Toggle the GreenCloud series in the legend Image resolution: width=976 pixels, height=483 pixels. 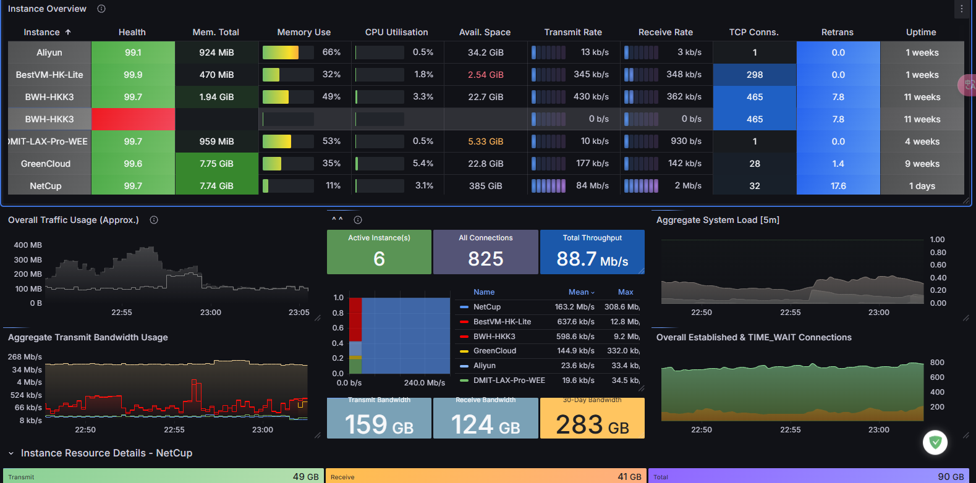494,351
